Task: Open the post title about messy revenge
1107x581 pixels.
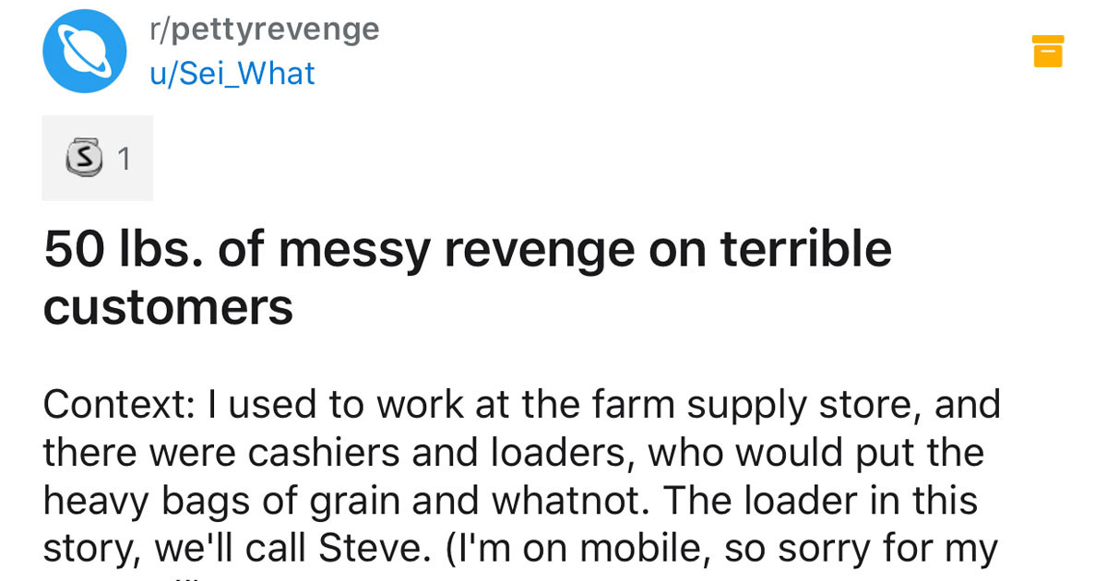Action: pyautogui.click(x=466, y=277)
